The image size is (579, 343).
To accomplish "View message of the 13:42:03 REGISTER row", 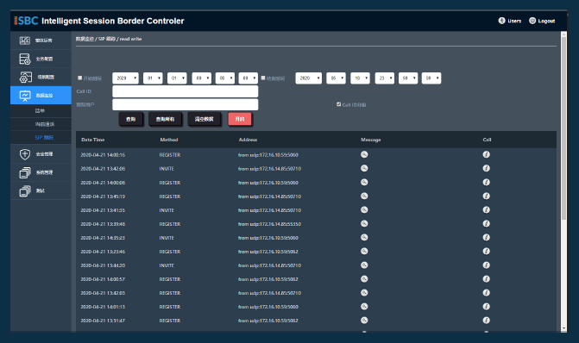I will click(x=364, y=293).
